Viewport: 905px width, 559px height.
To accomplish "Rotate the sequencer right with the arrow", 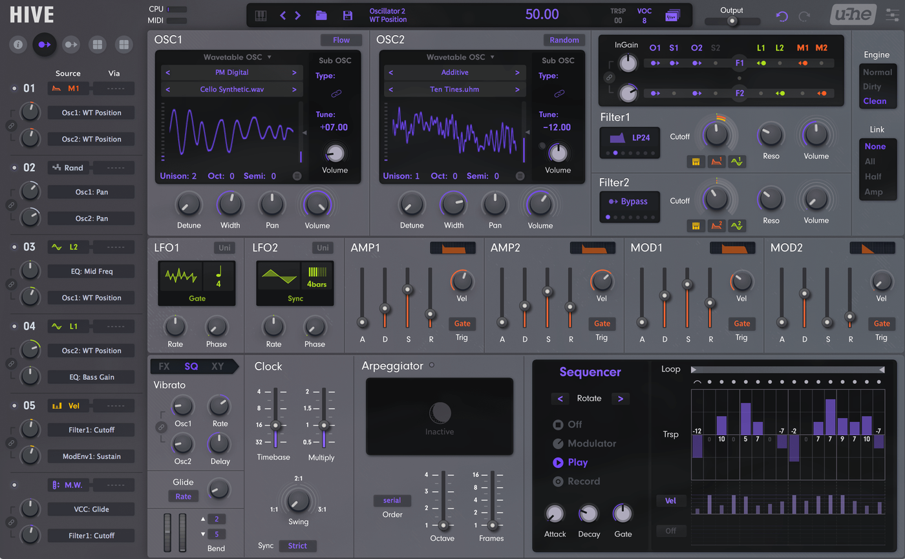I will pyautogui.click(x=621, y=399).
